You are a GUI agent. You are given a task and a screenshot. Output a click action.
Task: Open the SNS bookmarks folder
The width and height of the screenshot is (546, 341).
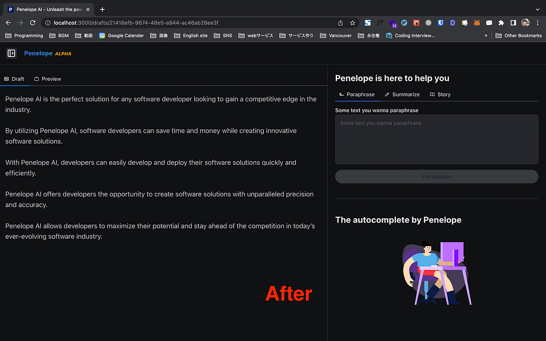pos(223,35)
